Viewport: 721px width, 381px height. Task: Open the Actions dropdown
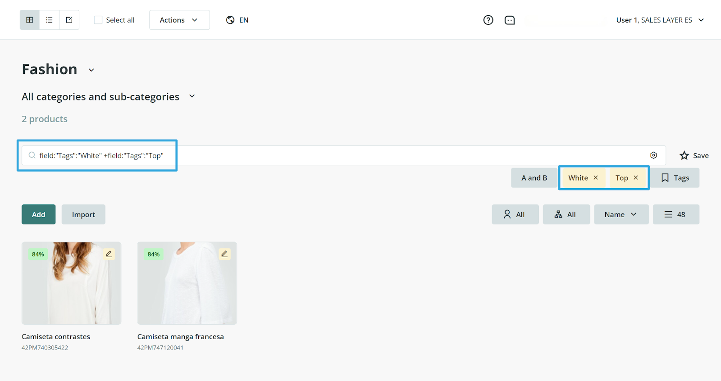(179, 20)
